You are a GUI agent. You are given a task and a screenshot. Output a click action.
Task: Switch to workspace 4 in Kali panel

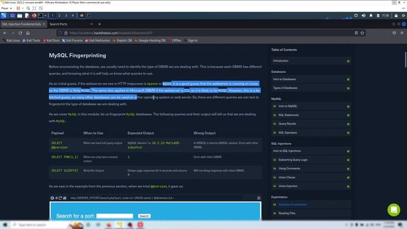72,15
